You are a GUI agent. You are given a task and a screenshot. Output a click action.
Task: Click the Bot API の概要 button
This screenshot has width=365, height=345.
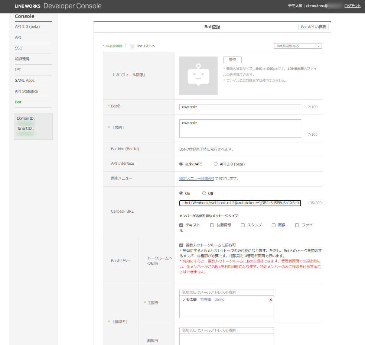(x=313, y=27)
